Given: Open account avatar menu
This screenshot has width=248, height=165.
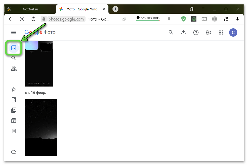Looking at the screenshot, I should point(233,32).
